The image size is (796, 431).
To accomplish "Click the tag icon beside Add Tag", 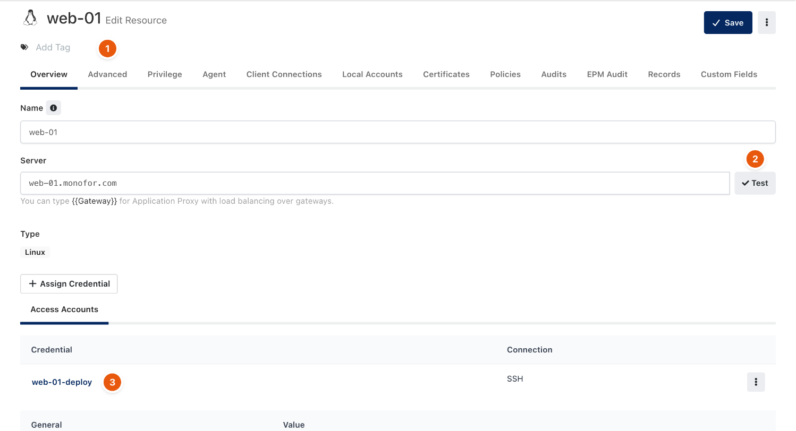I will [x=24, y=47].
